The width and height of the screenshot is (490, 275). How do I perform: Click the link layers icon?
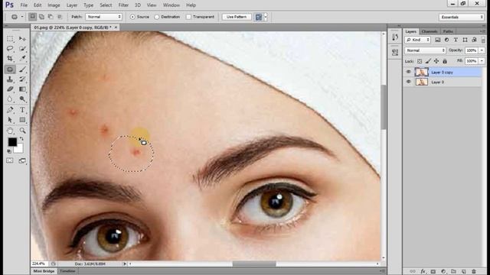pyautogui.click(x=413, y=272)
